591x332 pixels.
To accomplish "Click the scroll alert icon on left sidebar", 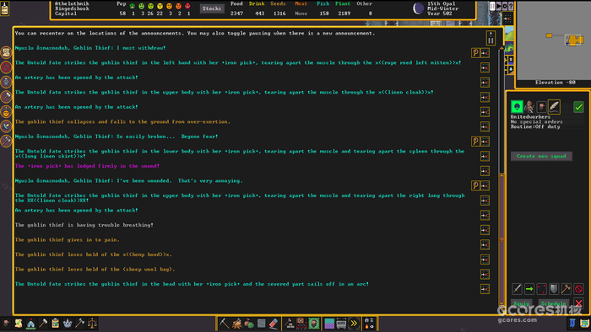I will tap(6, 52).
